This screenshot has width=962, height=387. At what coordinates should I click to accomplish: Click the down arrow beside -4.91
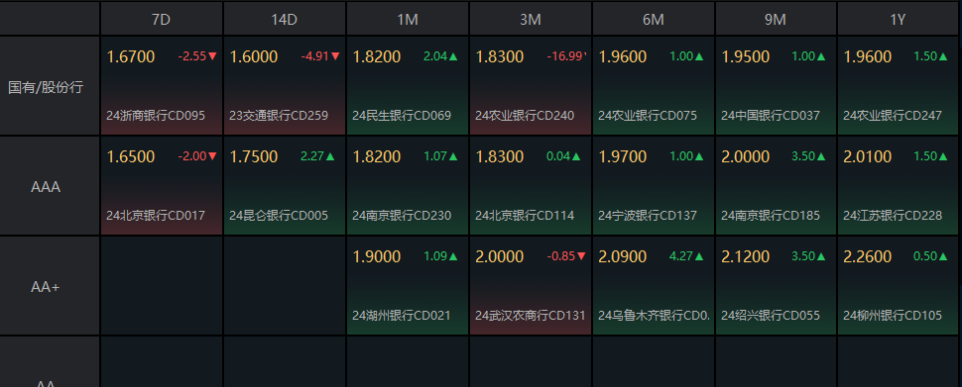click(x=335, y=56)
